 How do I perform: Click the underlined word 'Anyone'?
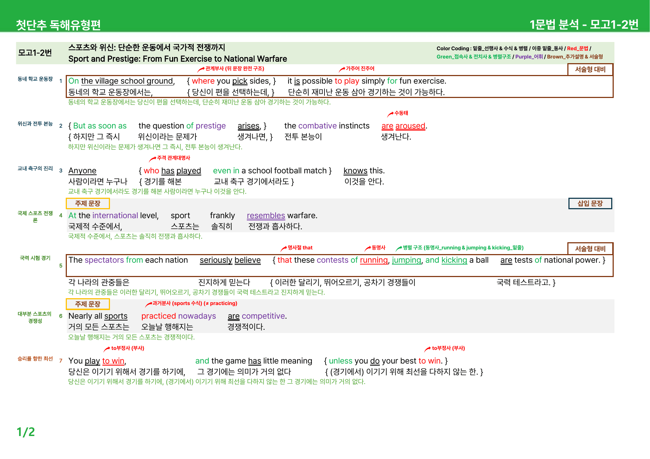pyautogui.click(x=82, y=171)
